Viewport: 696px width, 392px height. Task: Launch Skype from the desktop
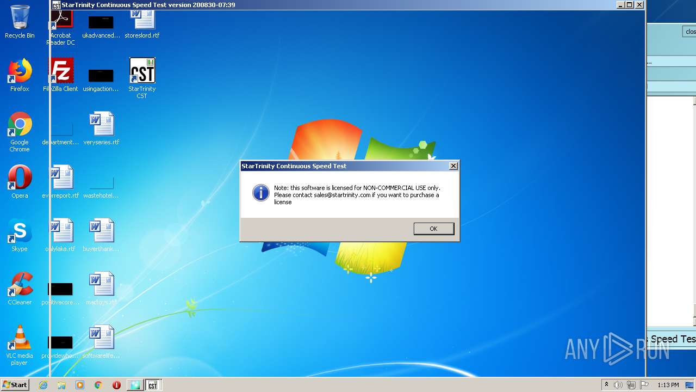click(20, 235)
